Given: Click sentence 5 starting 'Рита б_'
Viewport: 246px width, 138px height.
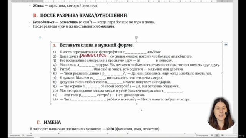Looking at the screenshot, I should 121,69.
